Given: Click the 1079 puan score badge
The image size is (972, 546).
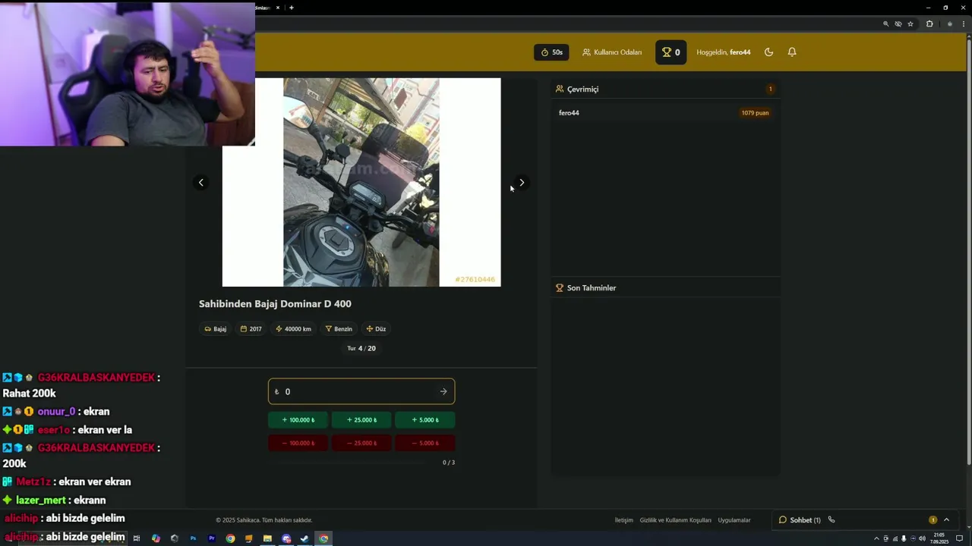Looking at the screenshot, I should pyautogui.click(x=755, y=113).
